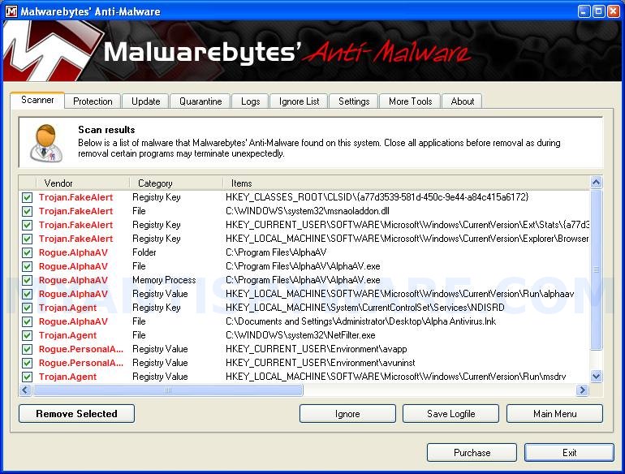
Task: Click the vertical scrollbar down arrow
Action: coord(597,377)
